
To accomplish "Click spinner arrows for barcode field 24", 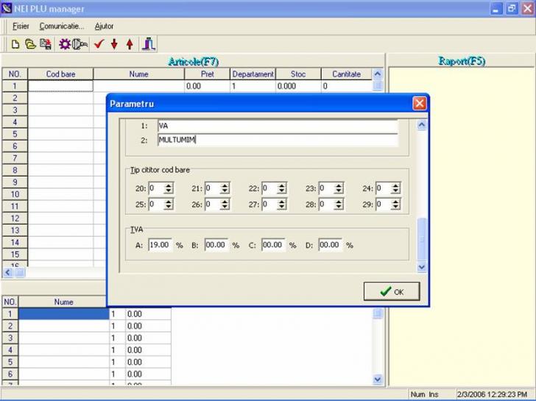I will (x=396, y=188).
